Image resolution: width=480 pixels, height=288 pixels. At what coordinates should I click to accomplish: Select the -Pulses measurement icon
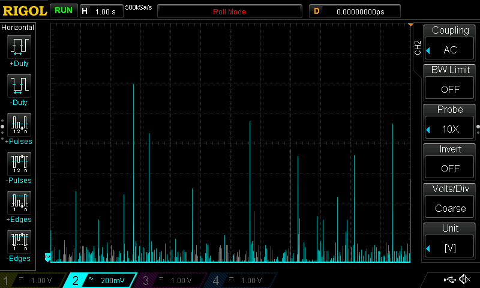coord(19,163)
